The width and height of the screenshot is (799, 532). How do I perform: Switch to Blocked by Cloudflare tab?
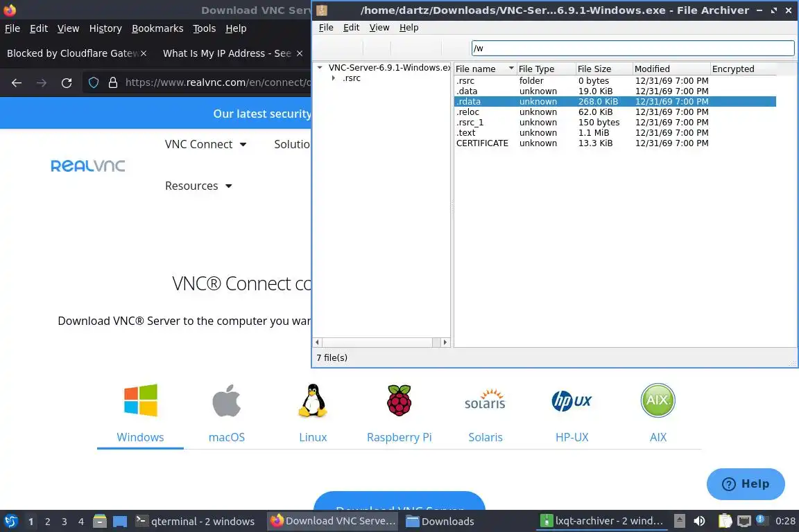72,53
